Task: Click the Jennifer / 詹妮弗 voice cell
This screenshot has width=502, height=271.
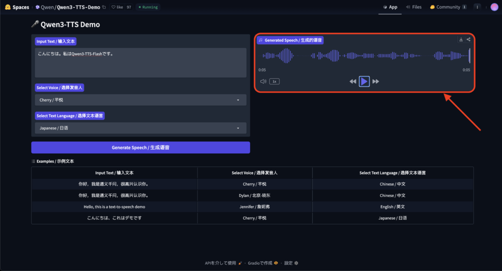Action: point(254,207)
